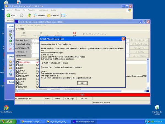Open Papelera de reciclaje icon

point(157,107)
